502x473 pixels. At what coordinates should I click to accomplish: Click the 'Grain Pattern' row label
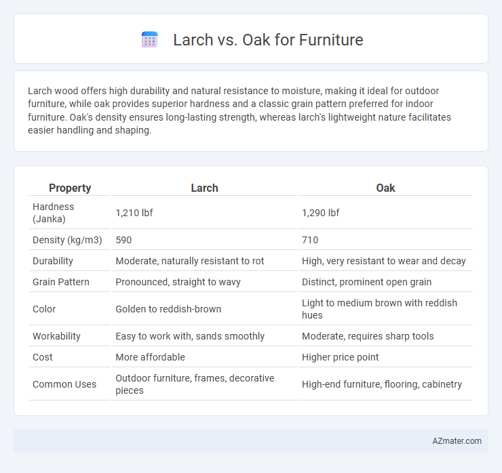(61, 282)
